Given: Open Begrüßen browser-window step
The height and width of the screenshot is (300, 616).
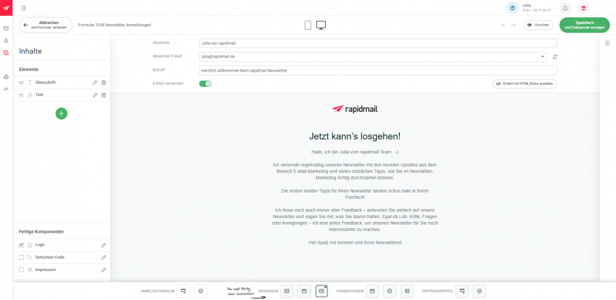Looking at the screenshot, I should coord(304,291).
